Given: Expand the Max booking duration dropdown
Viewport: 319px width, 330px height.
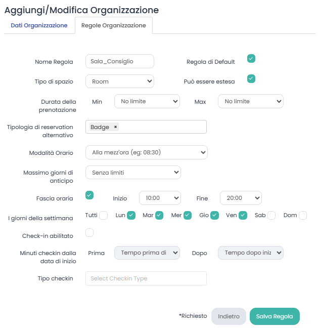Looking at the screenshot, I should [251, 101].
